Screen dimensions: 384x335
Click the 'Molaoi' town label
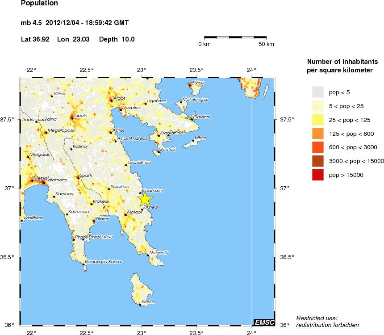(134, 212)
